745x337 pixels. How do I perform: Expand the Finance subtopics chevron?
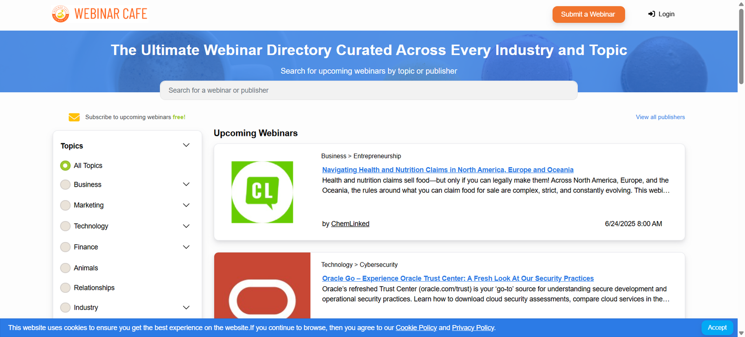click(186, 247)
